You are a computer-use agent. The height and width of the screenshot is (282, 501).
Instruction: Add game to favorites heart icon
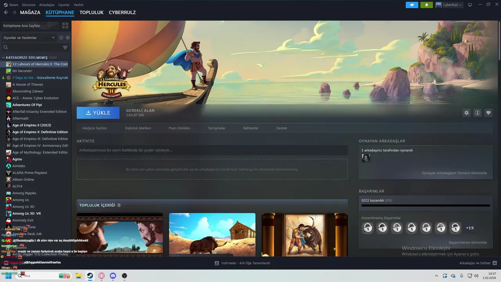488,113
